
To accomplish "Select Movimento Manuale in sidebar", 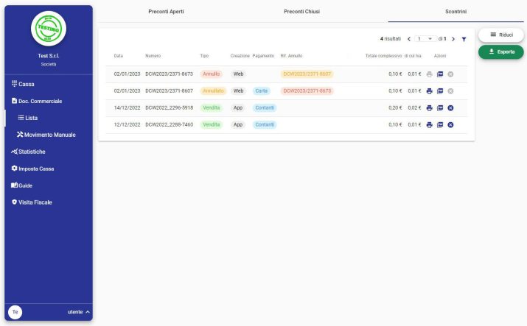I will click(x=49, y=135).
